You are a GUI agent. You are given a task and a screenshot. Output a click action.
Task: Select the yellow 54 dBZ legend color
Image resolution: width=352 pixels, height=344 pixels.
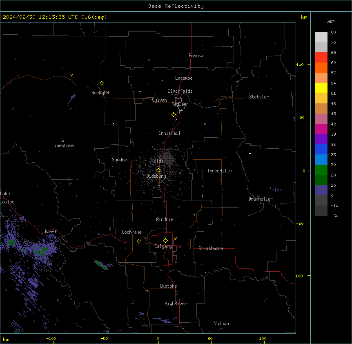point(321,88)
